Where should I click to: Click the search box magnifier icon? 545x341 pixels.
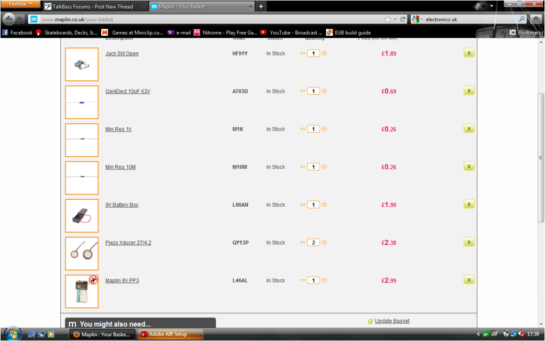522,19
